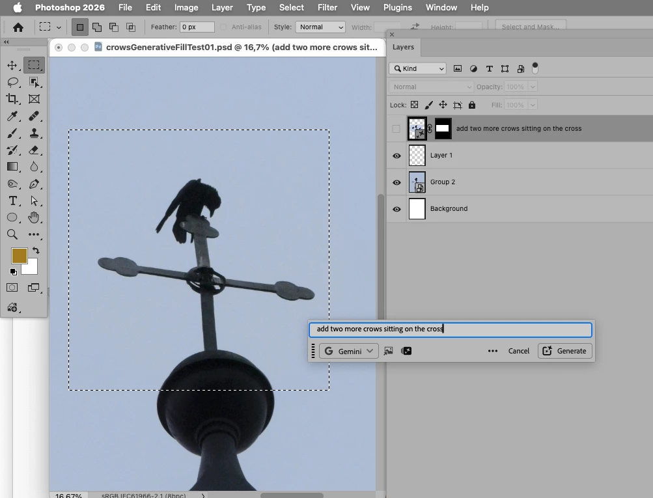Screen dimensions: 653x498
Task: Open the status bar info arrow
Action: [203, 495]
